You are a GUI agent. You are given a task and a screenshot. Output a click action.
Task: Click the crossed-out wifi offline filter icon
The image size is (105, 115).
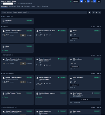pyautogui.click(x=93, y=12)
